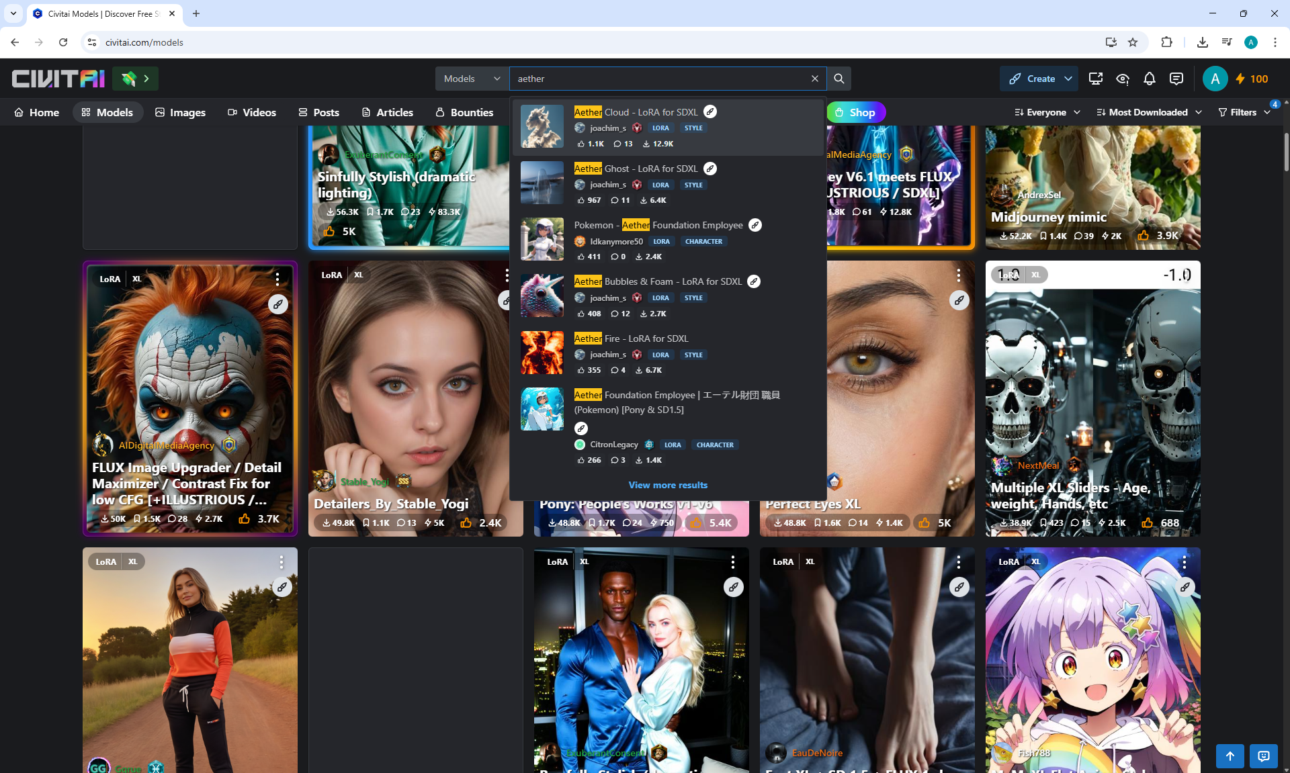Click the green Shop button
Image resolution: width=1290 pixels, height=773 pixels.
coord(855,112)
